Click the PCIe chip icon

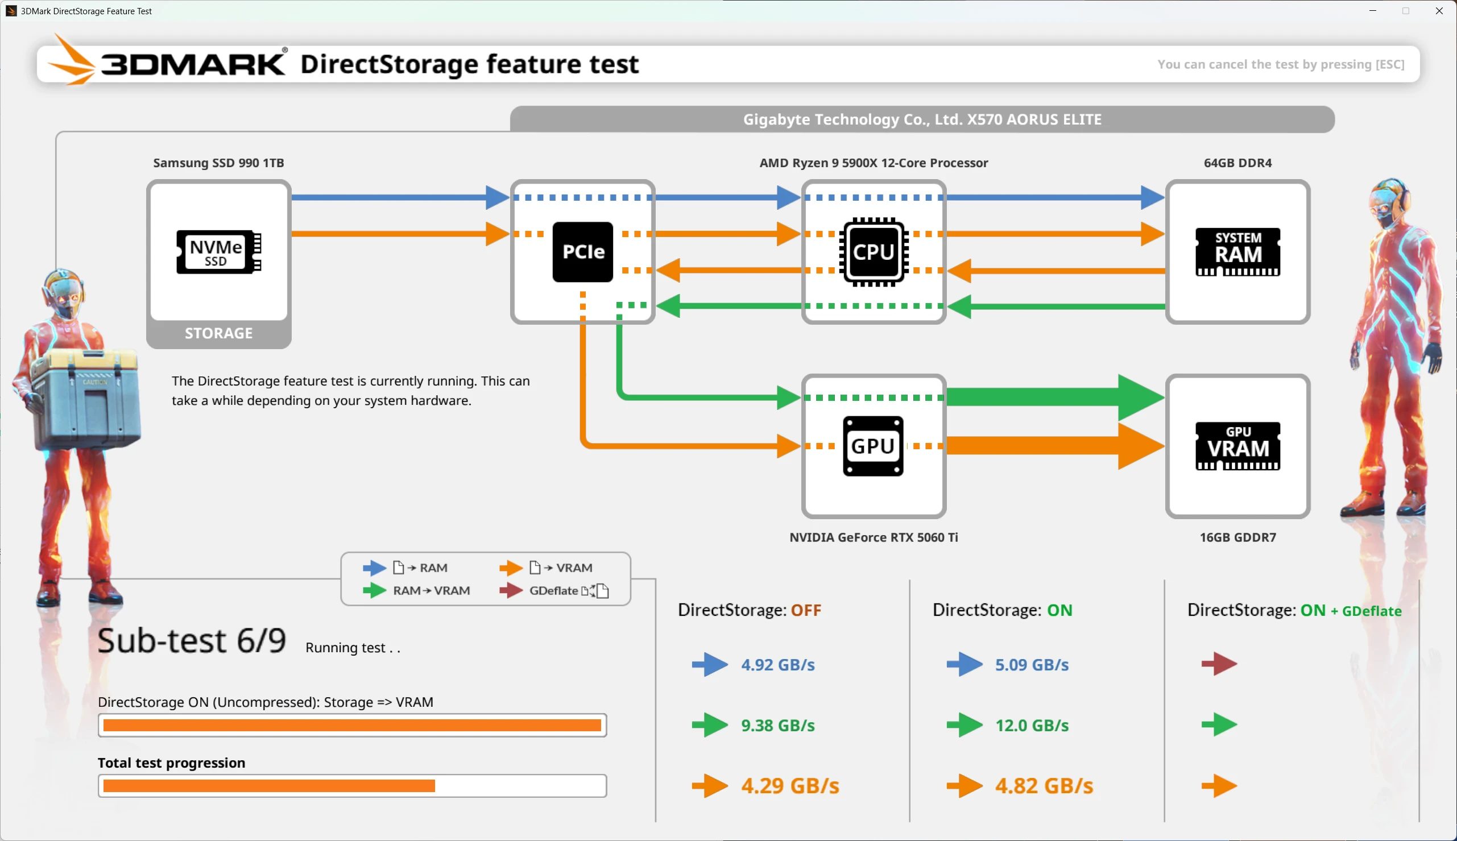[583, 252]
